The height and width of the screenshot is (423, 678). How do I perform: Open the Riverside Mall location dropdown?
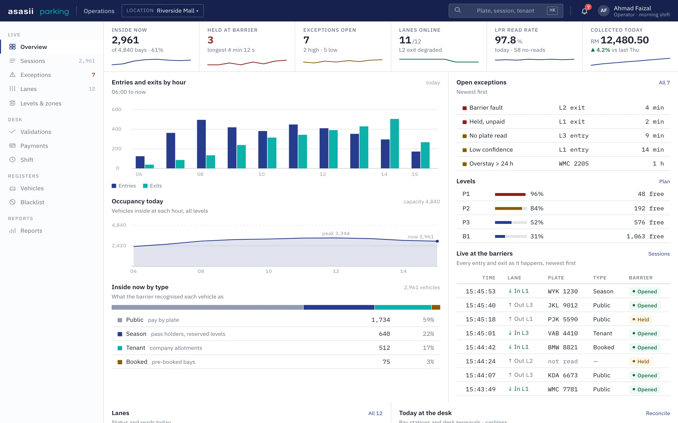(163, 11)
